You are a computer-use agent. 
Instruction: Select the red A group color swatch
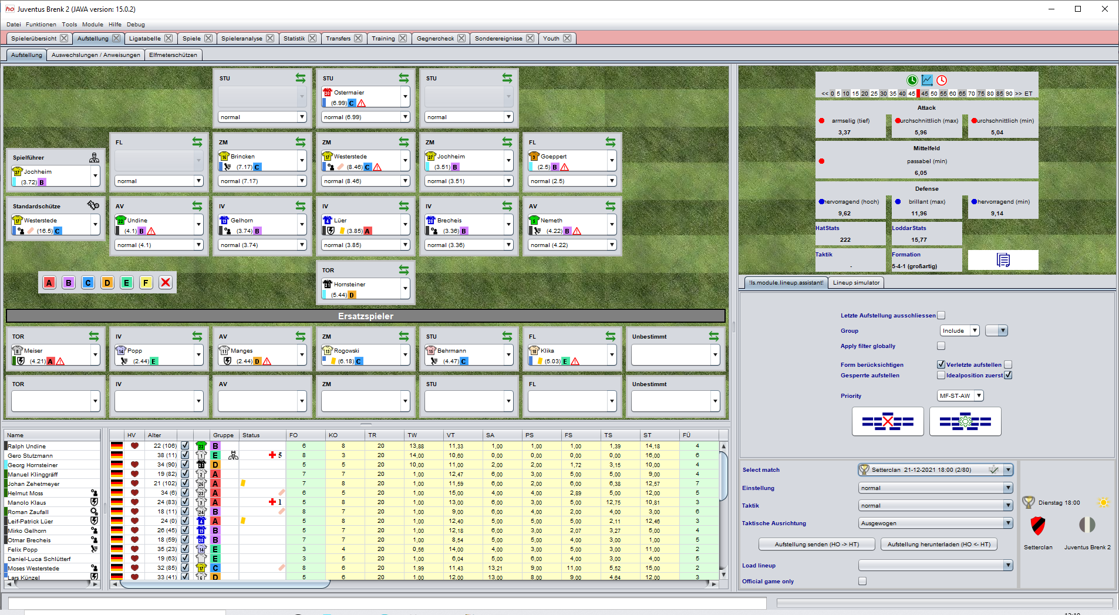tap(49, 282)
